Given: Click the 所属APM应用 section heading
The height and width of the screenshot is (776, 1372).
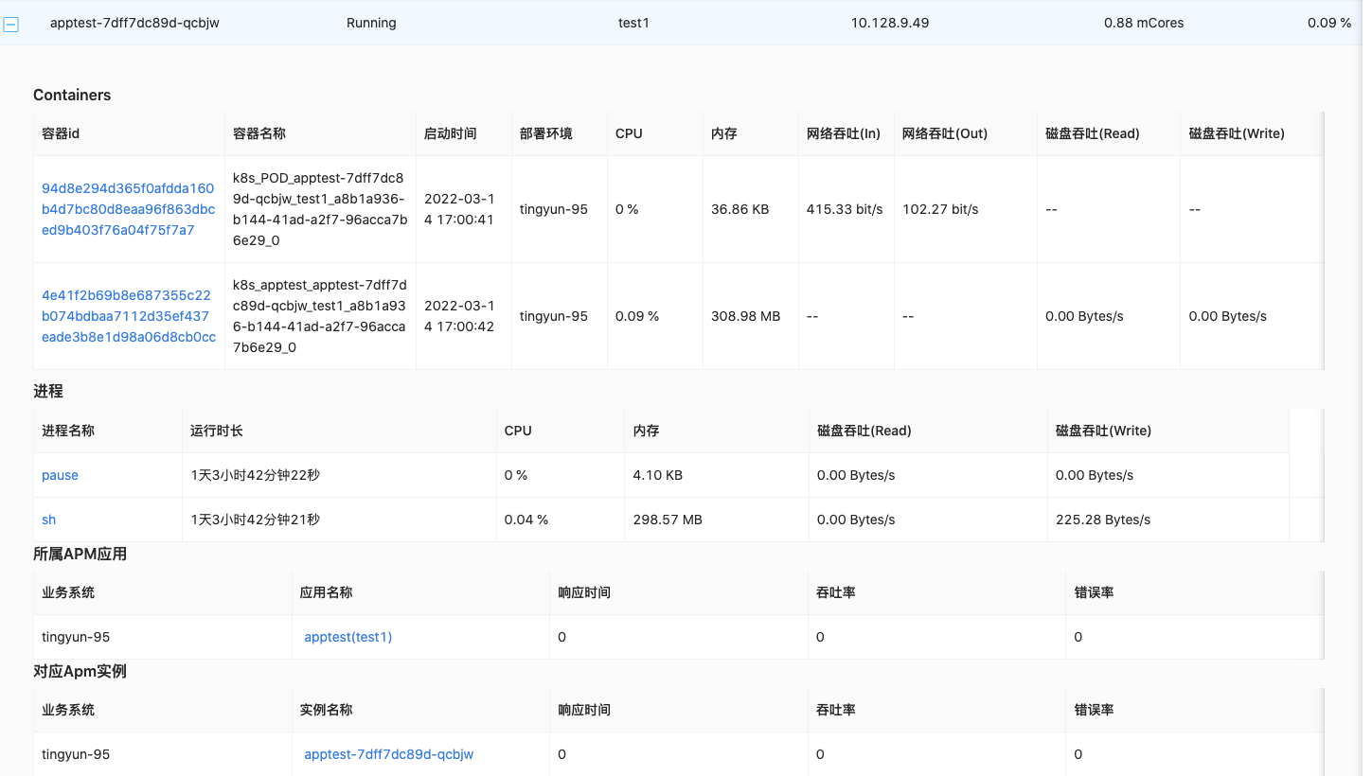Looking at the screenshot, I should (80, 554).
